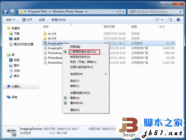Click the ImagingEn... file icon
The image size is (186, 140).
[x=45, y=48]
